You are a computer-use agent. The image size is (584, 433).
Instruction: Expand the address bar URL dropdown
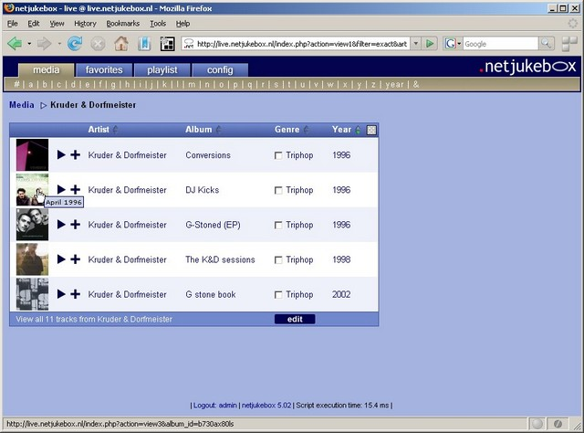416,44
